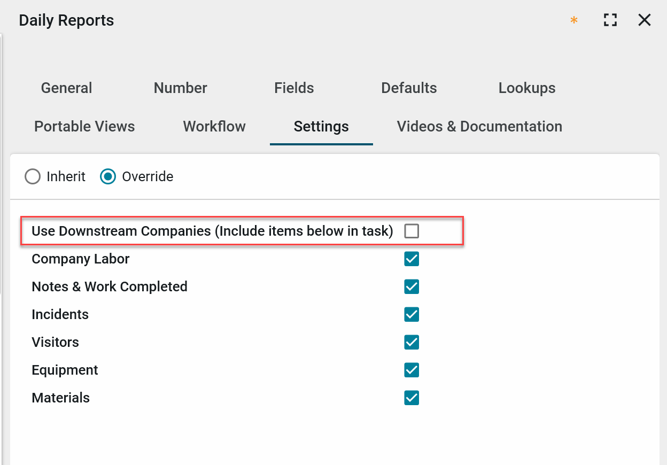The height and width of the screenshot is (465, 667).
Task: Enable the Use Downstream Companies checkbox
Action: [x=412, y=231]
